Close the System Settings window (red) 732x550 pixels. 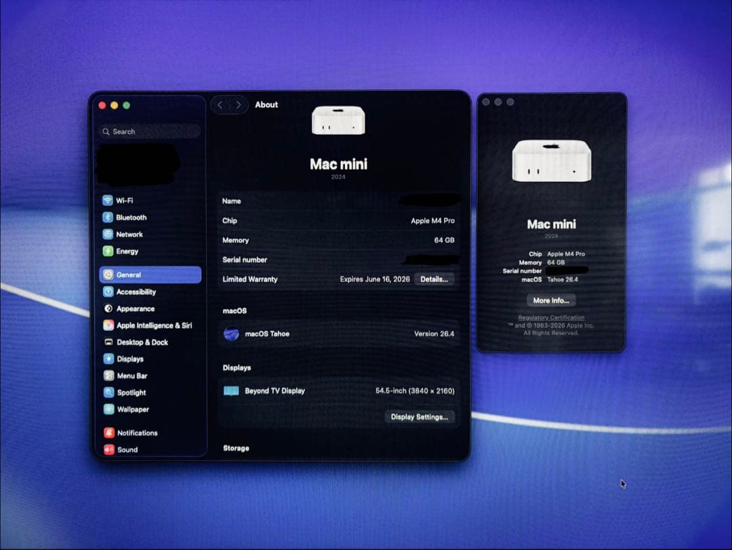pyautogui.click(x=102, y=106)
